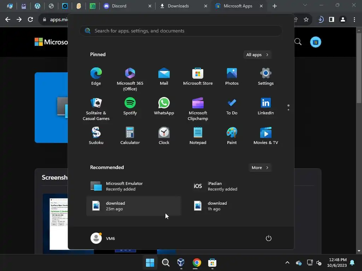The height and width of the screenshot is (271, 362).
Task: Switch to the pinned WordPress tab
Action: click(x=37, y=6)
